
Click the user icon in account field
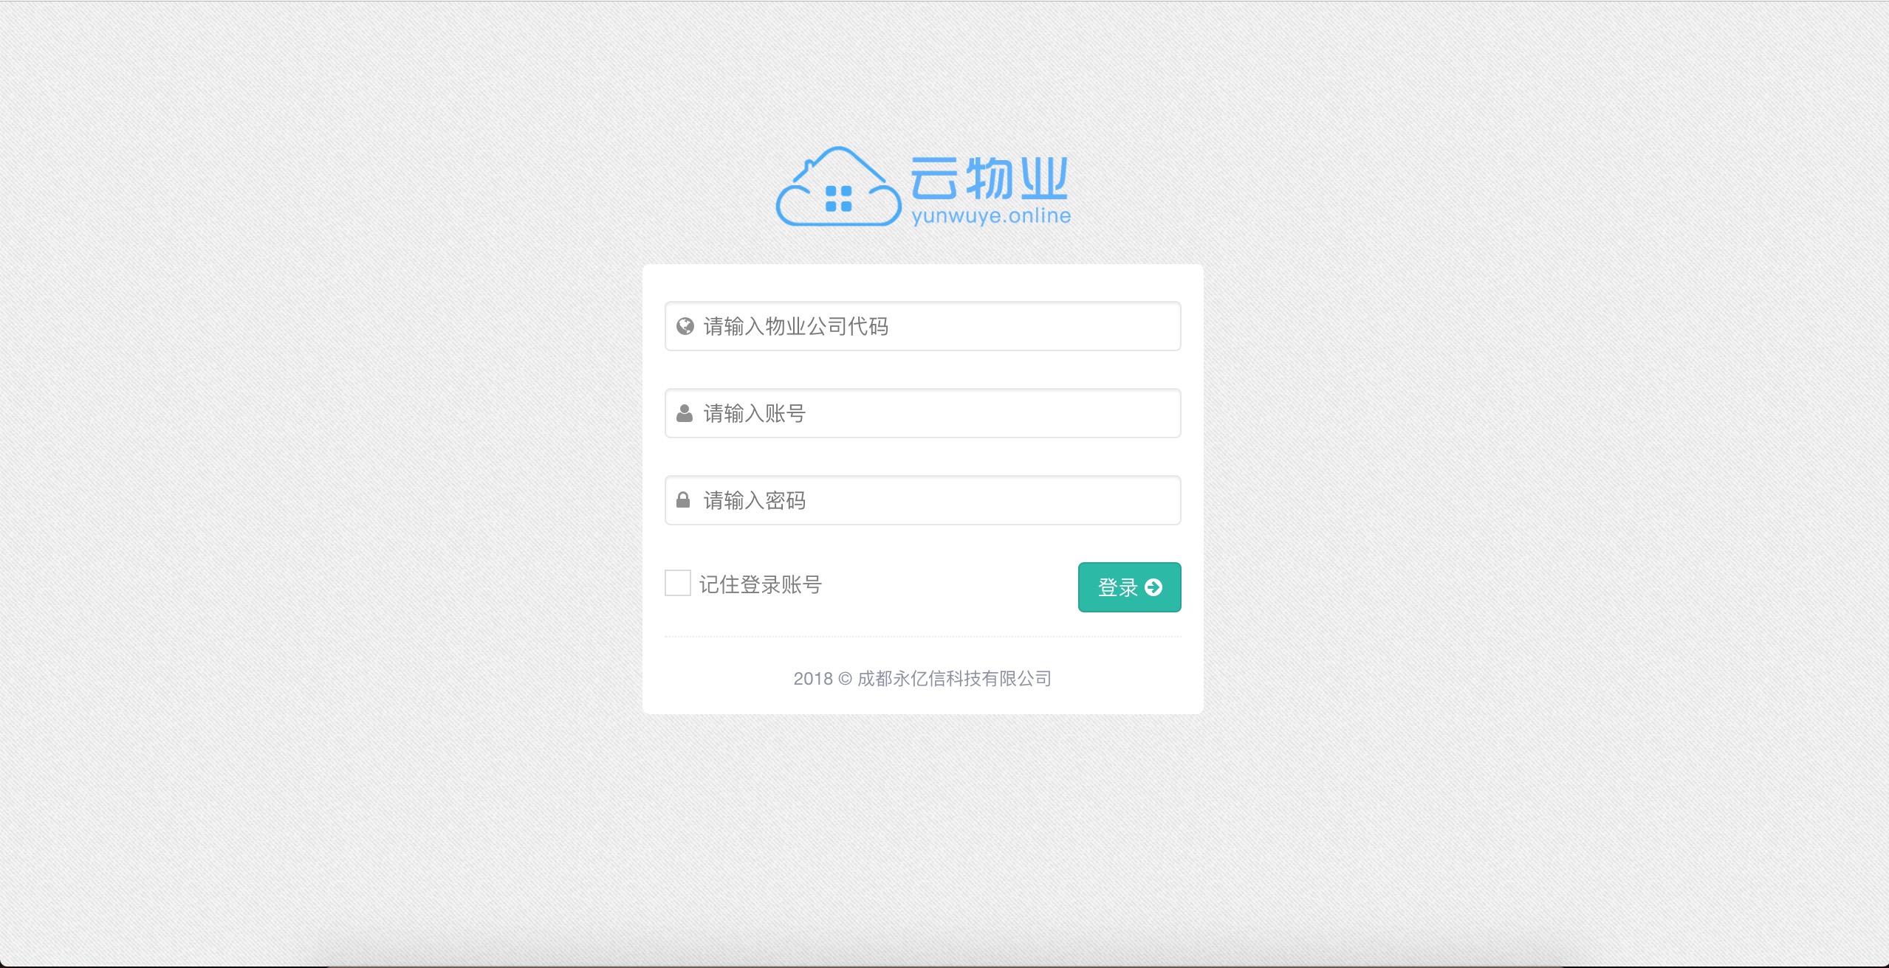coord(685,413)
